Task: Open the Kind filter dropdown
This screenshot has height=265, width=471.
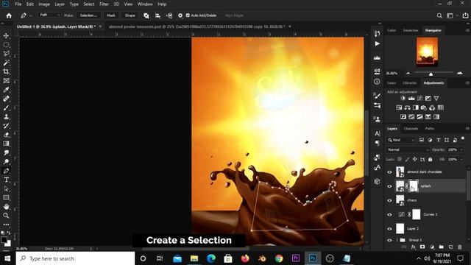Action: pos(401,140)
